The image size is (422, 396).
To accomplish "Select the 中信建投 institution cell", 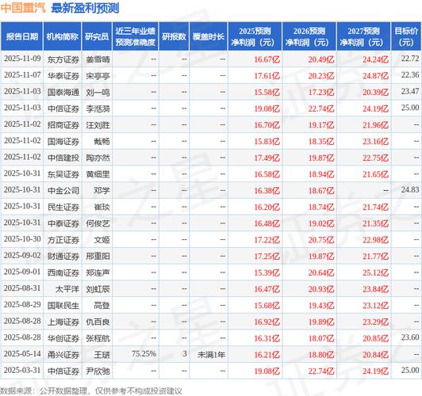I will 63,158.
